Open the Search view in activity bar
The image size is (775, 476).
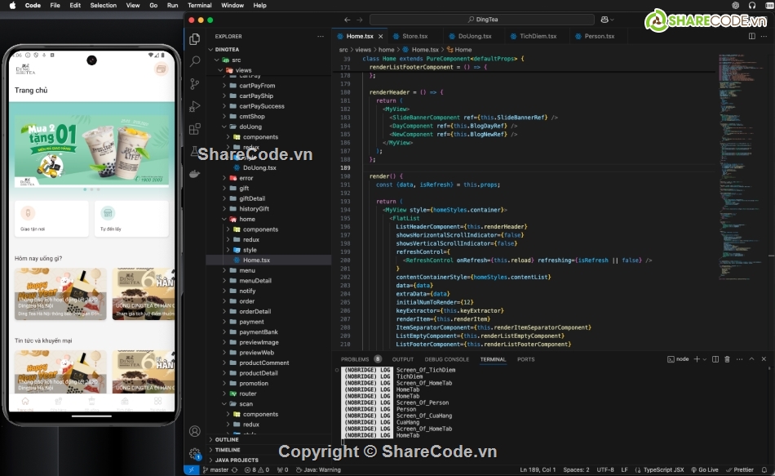point(195,61)
